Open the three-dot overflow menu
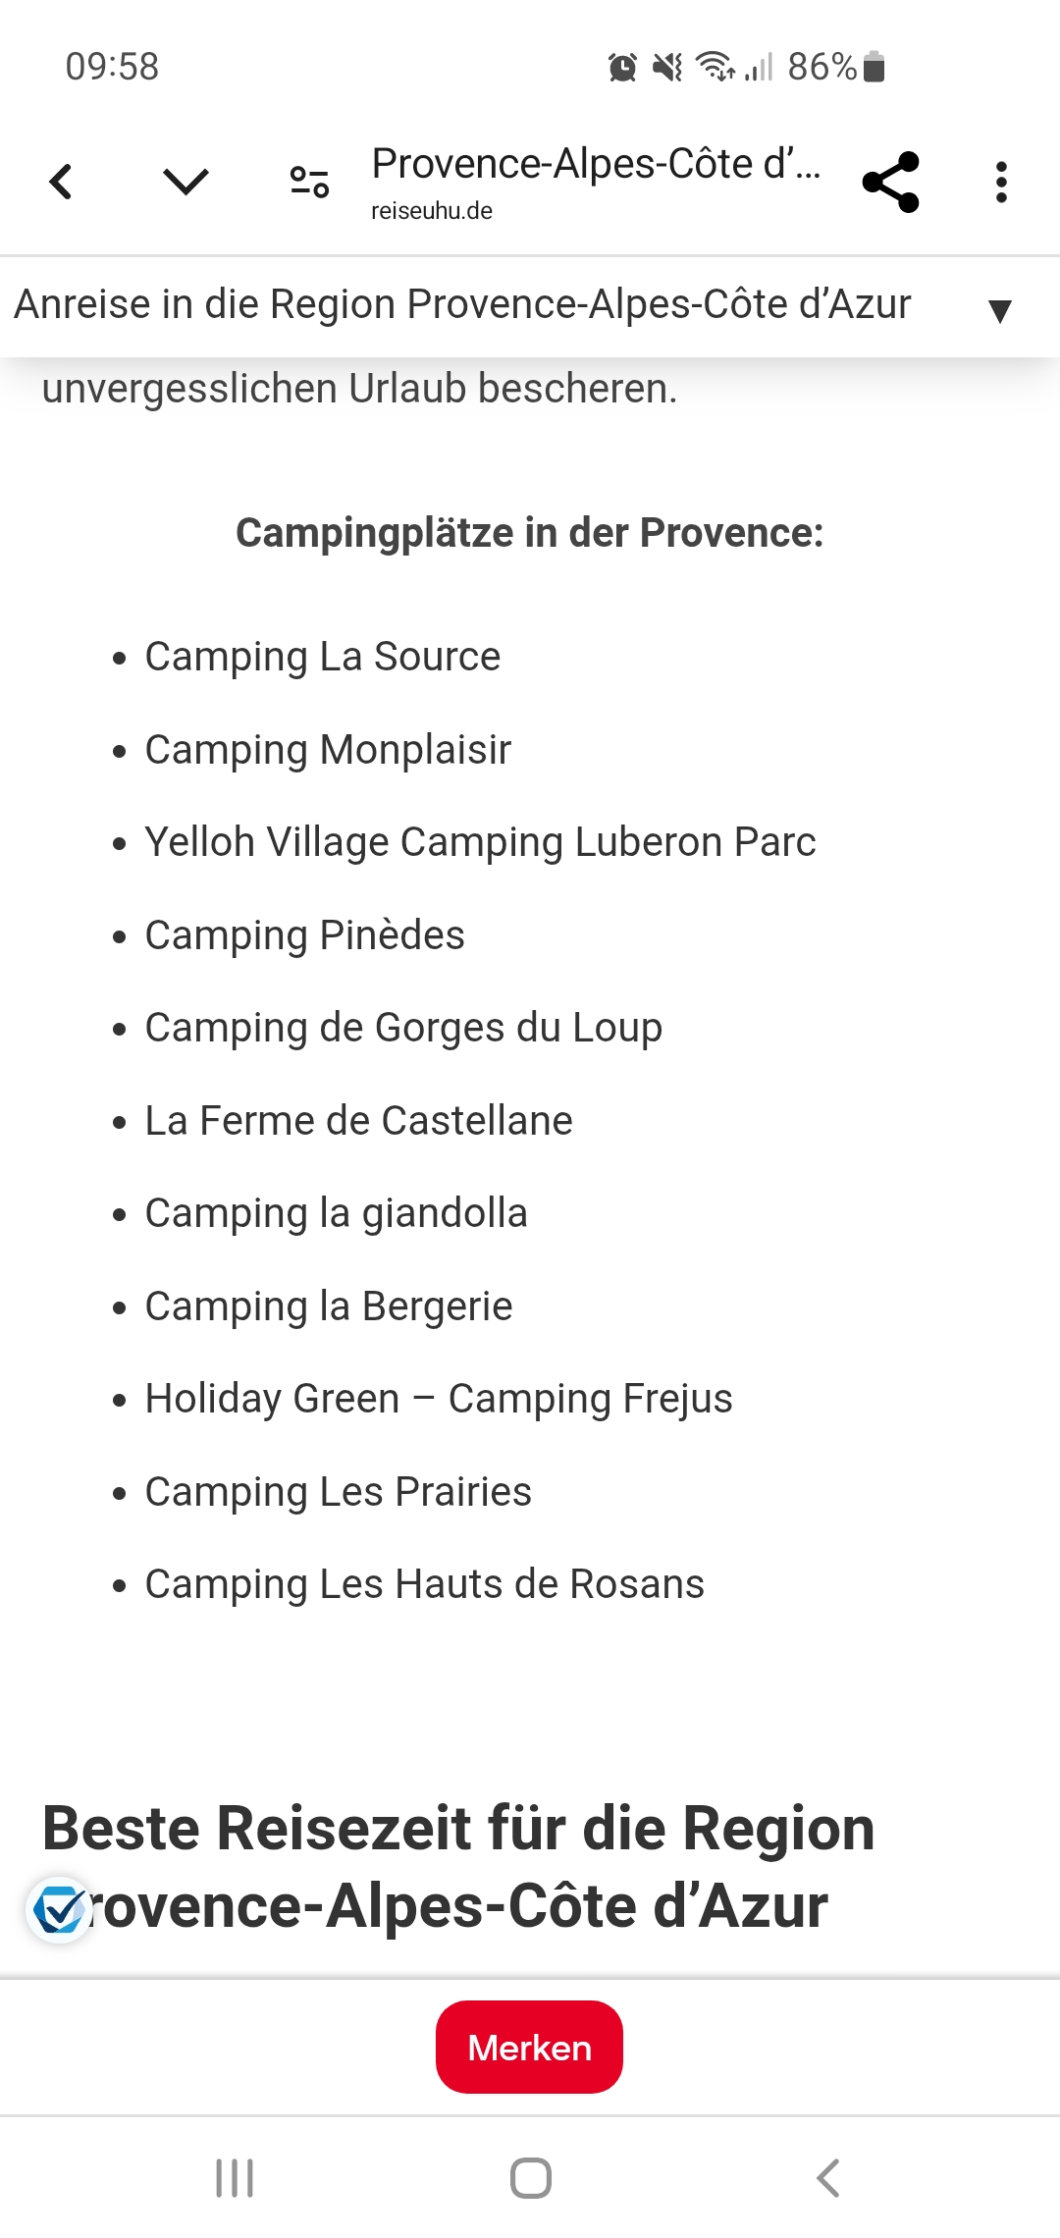This screenshot has height=2238, width=1060. (1000, 182)
